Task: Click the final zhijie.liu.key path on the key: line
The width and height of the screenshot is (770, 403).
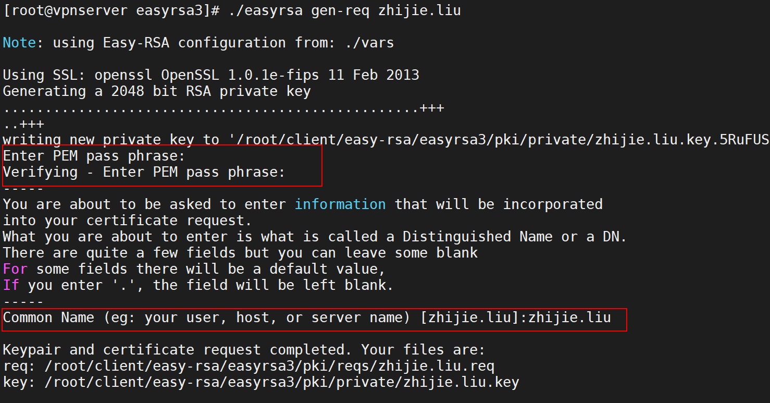Action: (x=282, y=382)
